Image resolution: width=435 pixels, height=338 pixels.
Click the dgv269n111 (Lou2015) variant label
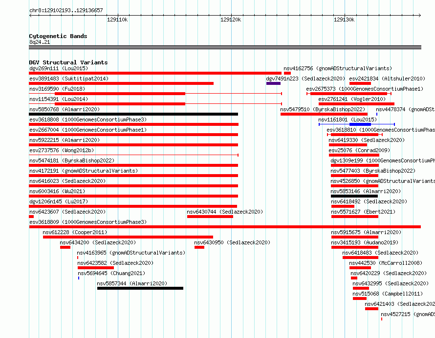[x=59, y=68]
